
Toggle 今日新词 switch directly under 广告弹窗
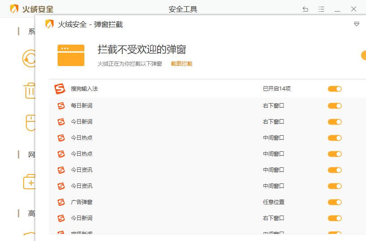click(335, 218)
